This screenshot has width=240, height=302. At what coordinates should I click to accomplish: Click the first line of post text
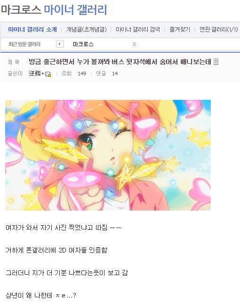point(64,228)
